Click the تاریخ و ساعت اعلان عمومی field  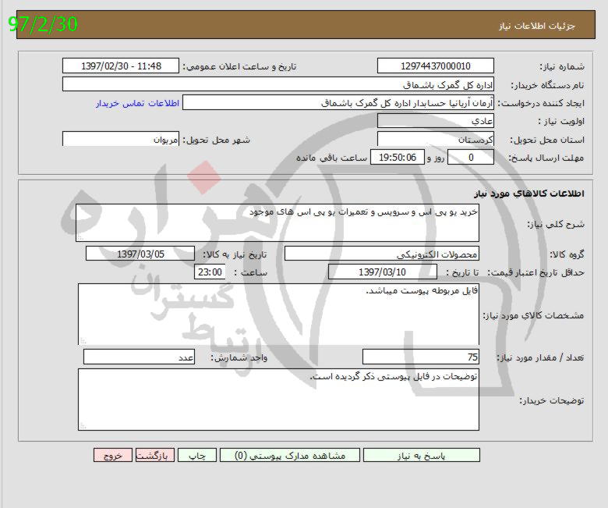coord(120,66)
